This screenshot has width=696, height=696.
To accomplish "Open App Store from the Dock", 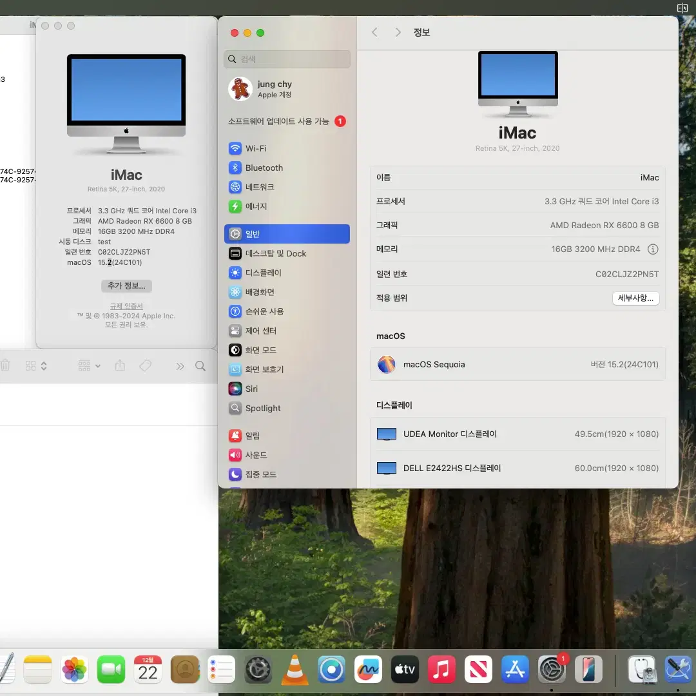I will (x=515, y=669).
